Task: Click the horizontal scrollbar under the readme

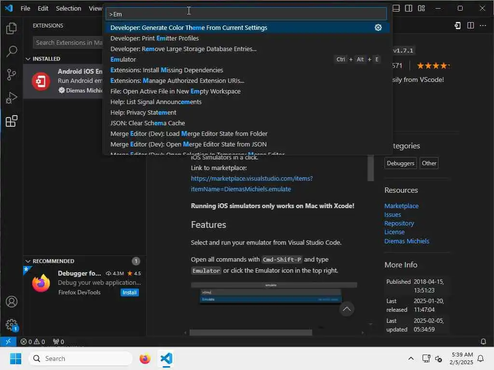Action: point(251,332)
